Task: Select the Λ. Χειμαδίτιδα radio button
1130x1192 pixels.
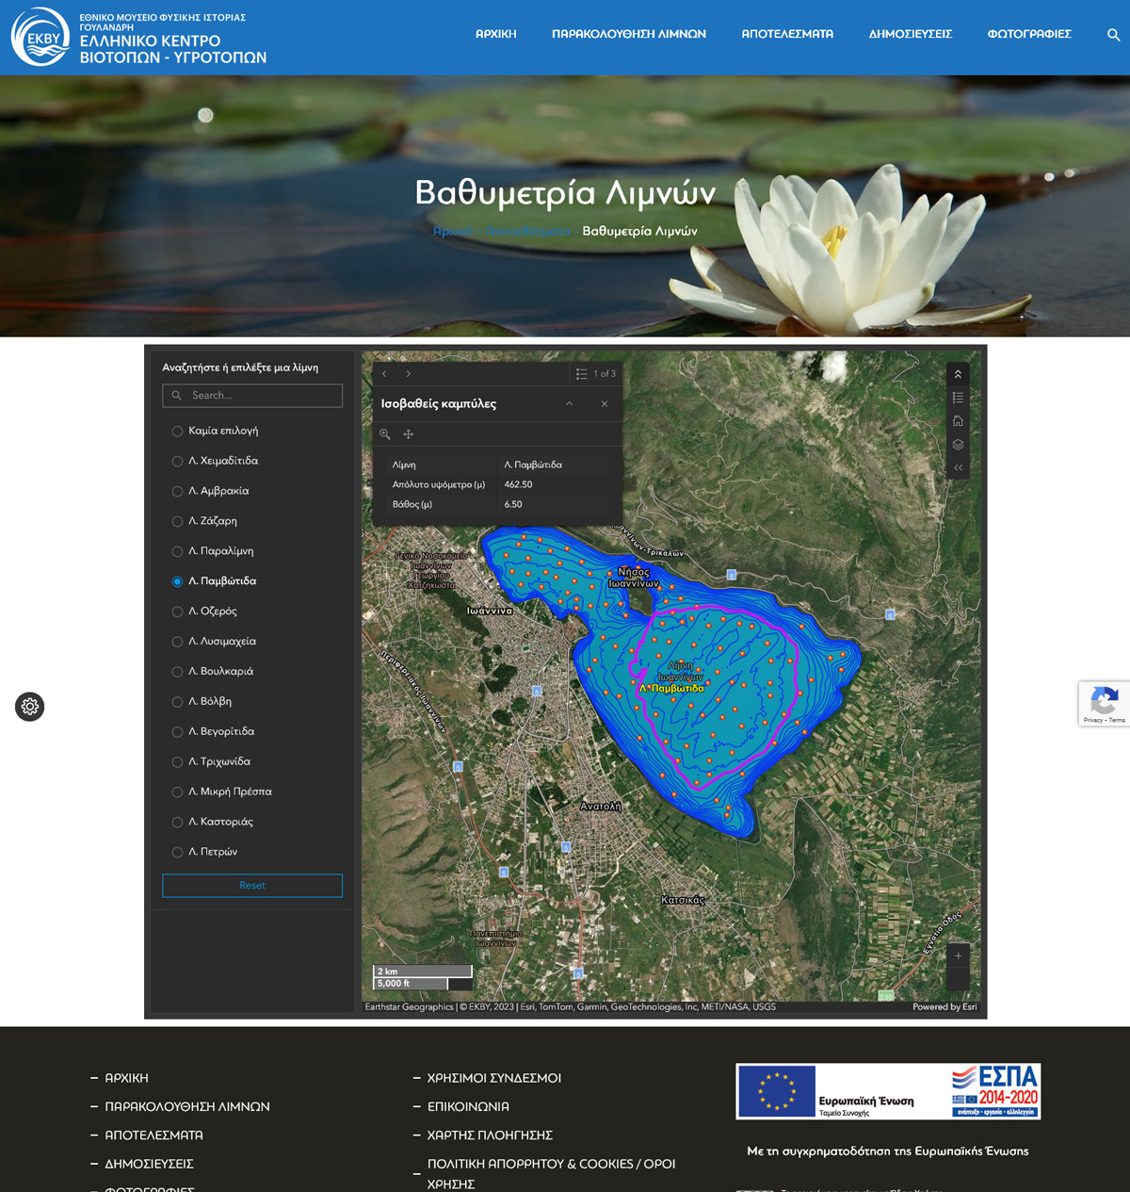Action: coord(177,462)
